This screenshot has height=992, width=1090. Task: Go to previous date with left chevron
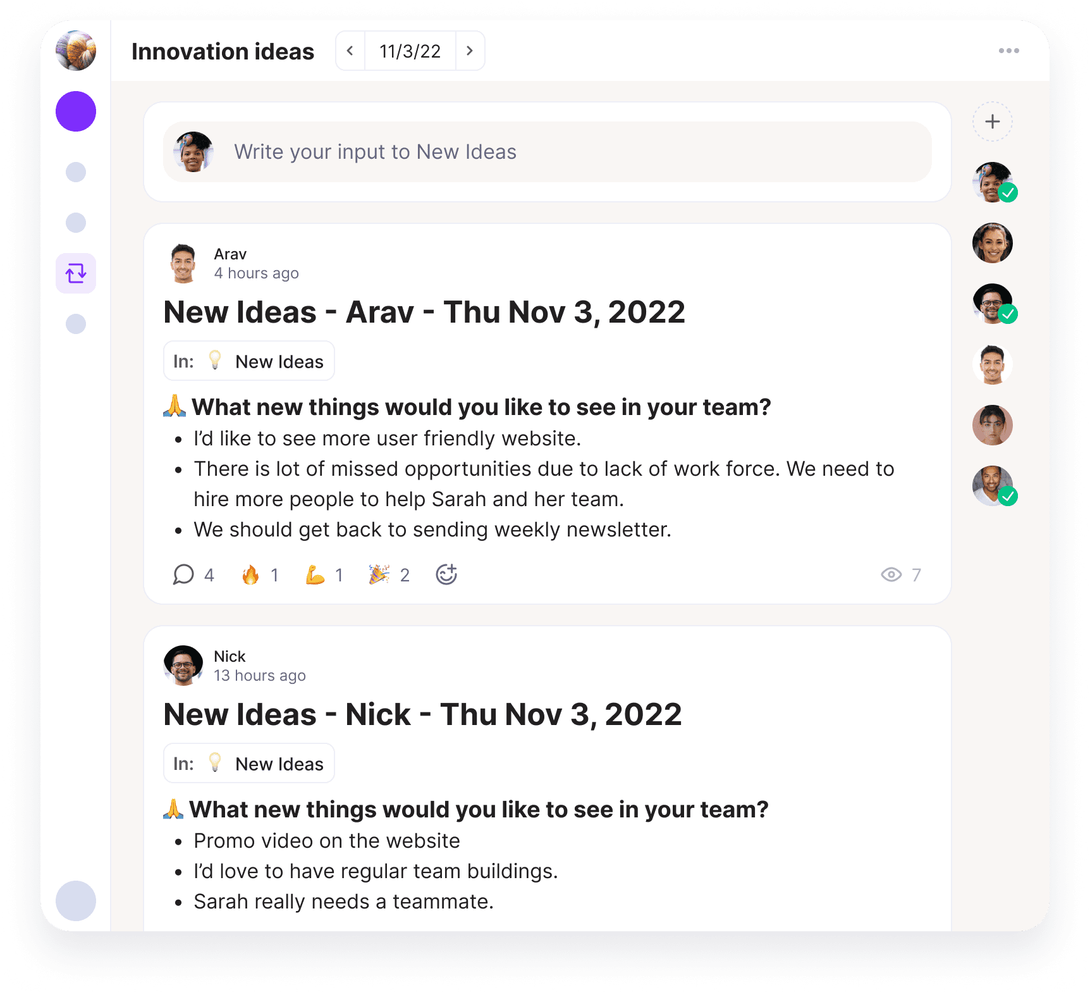click(350, 51)
